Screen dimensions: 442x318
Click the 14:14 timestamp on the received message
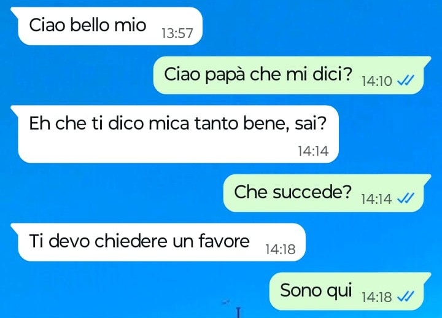(314, 151)
